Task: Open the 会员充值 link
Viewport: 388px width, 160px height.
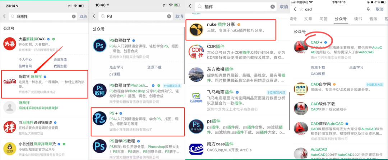Action: (x=60, y=60)
